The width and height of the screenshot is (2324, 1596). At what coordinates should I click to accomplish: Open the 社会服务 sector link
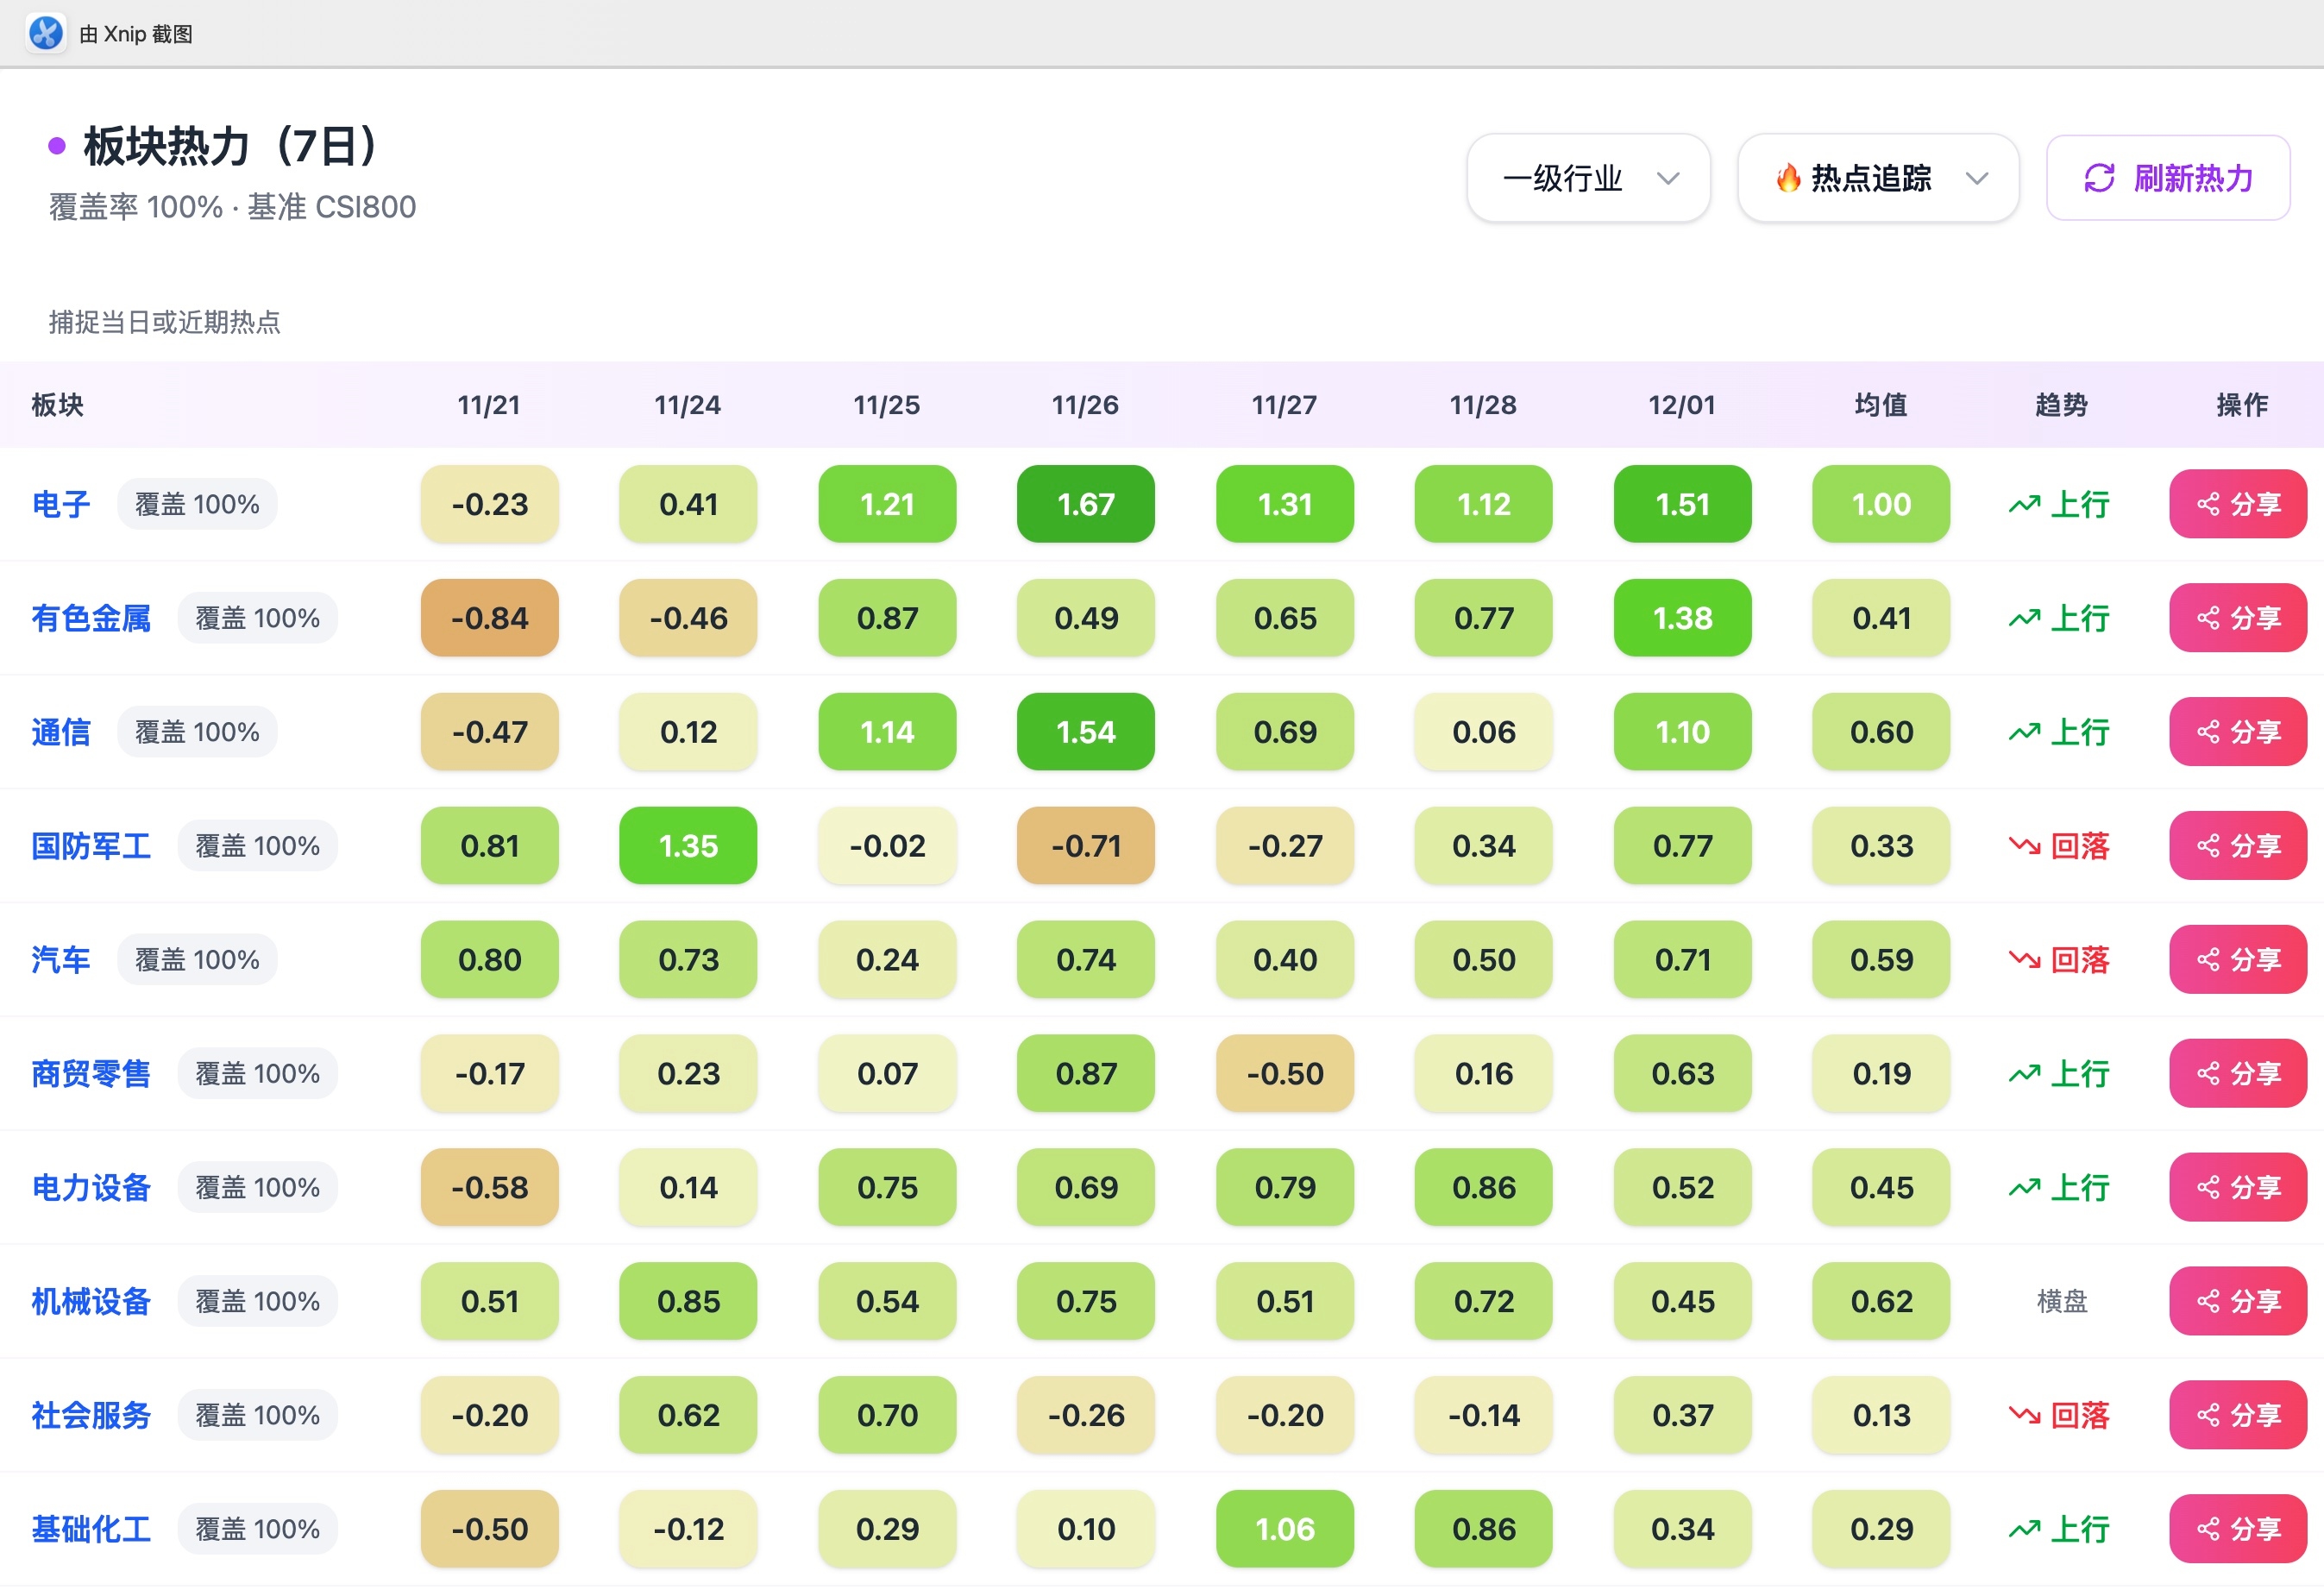(91, 1416)
